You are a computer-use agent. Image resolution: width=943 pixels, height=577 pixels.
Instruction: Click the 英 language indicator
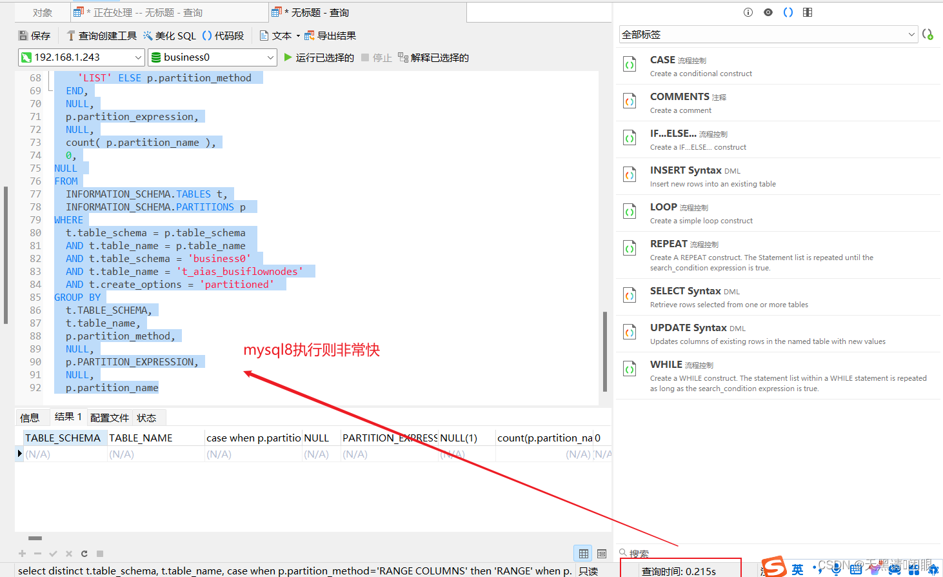click(x=798, y=569)
